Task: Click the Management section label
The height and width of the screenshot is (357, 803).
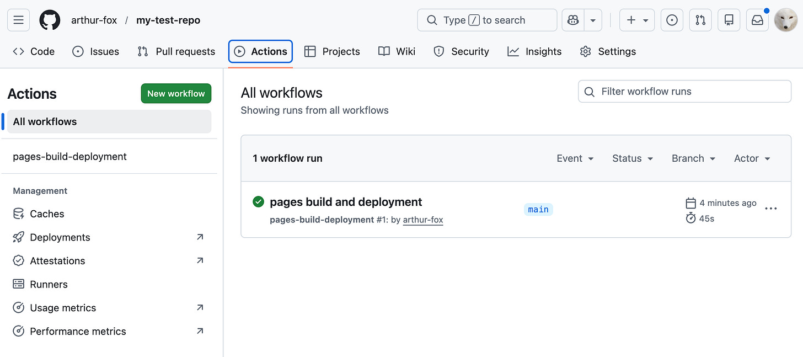Action: (40, 190)
